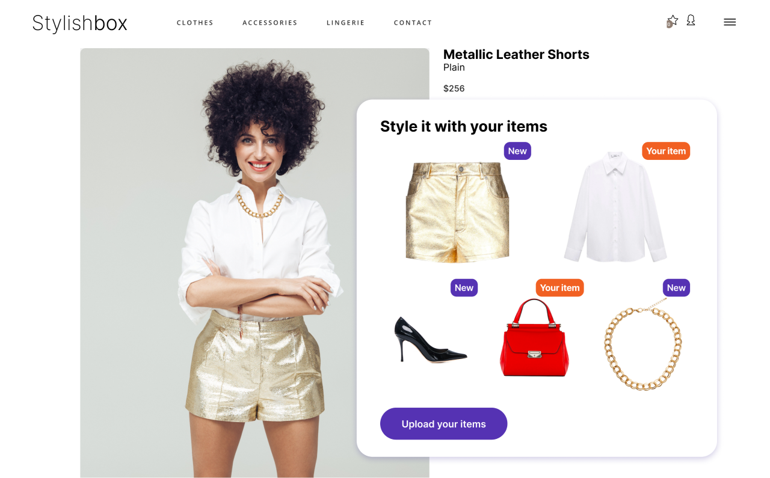Click the New badge above the shorts
Screen dimensions: 770x478
click(x=517, y=151)
